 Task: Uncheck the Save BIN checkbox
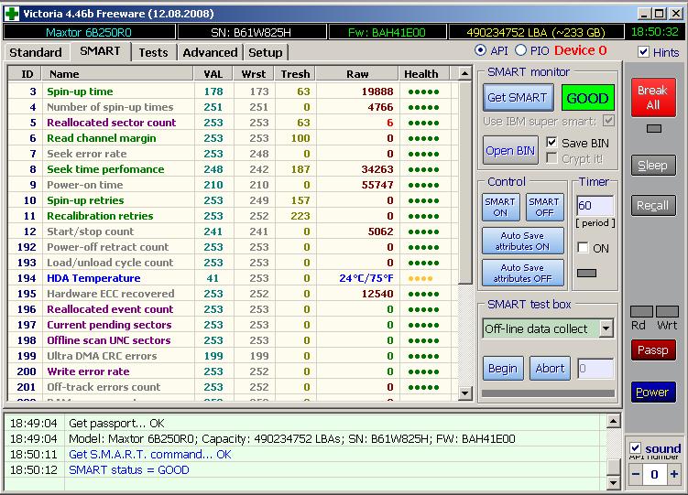pyautogui.click(x=551, y=143)
